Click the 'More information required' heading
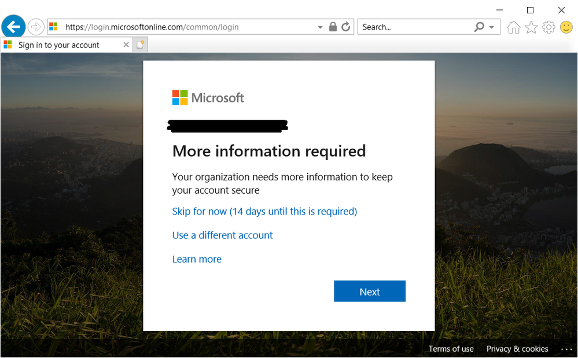 269,151
